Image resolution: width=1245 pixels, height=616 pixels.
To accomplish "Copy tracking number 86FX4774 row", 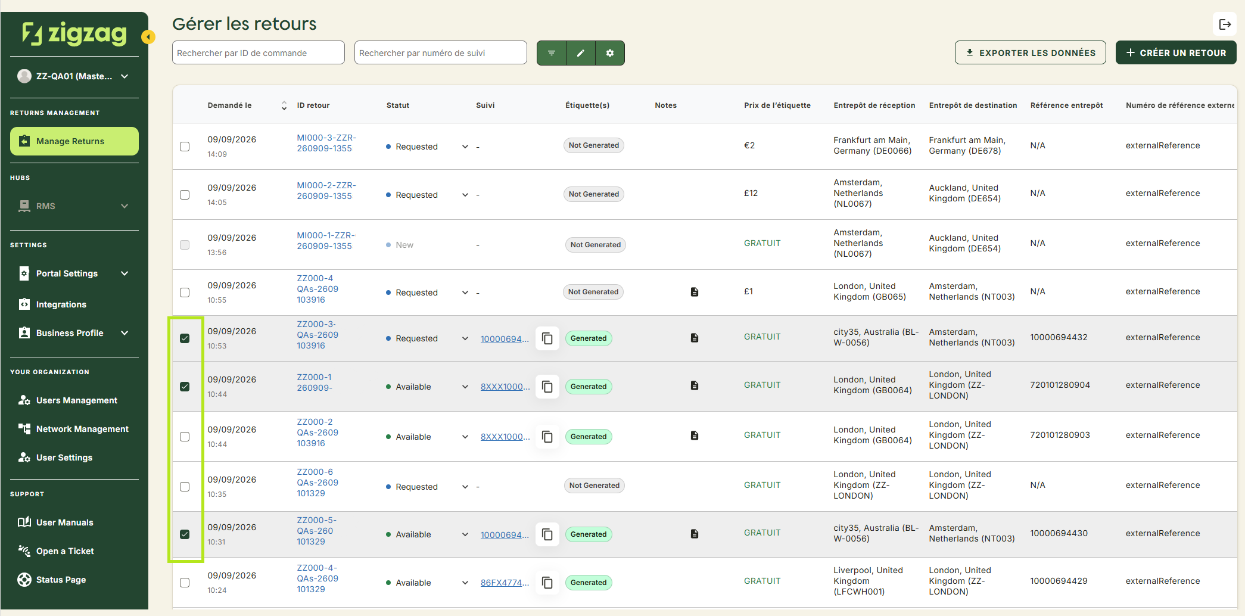I will (x=547, y=583).
